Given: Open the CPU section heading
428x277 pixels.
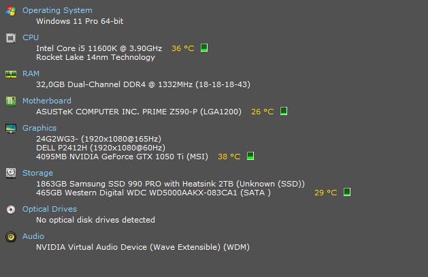Looking at the screenshot, I should (31, 38).
